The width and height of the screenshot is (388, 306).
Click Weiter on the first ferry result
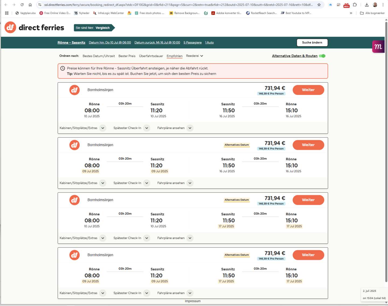308,90
